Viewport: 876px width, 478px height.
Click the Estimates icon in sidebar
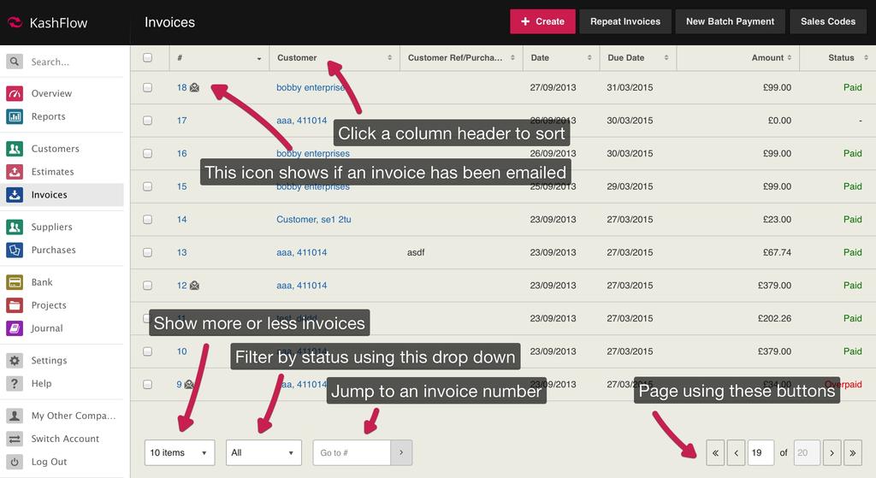pyautogui.click(x=15, y=172)
